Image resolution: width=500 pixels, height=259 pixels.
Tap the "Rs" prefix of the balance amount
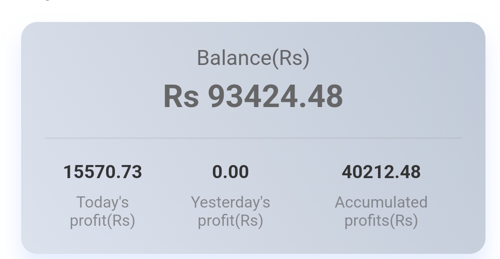(x=181, y=97)
